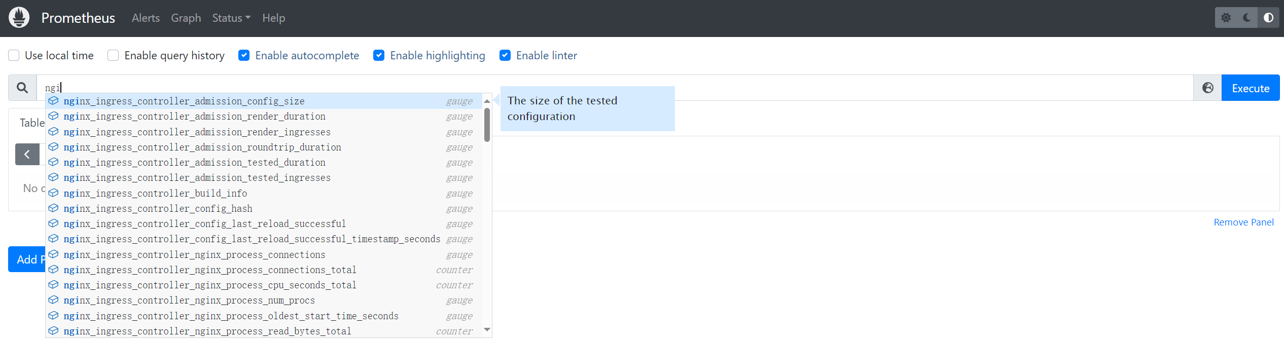Click the Add Panel button
This screenshot has height=340, width=1284.
tap(27, 259)
